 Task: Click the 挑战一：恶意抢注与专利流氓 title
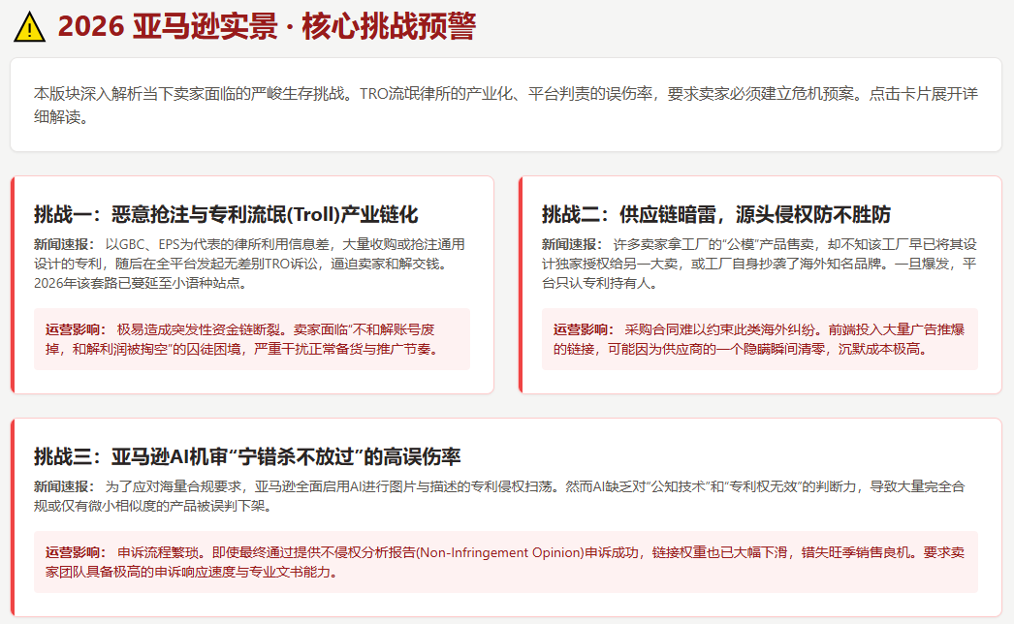(x=226, y=214)
